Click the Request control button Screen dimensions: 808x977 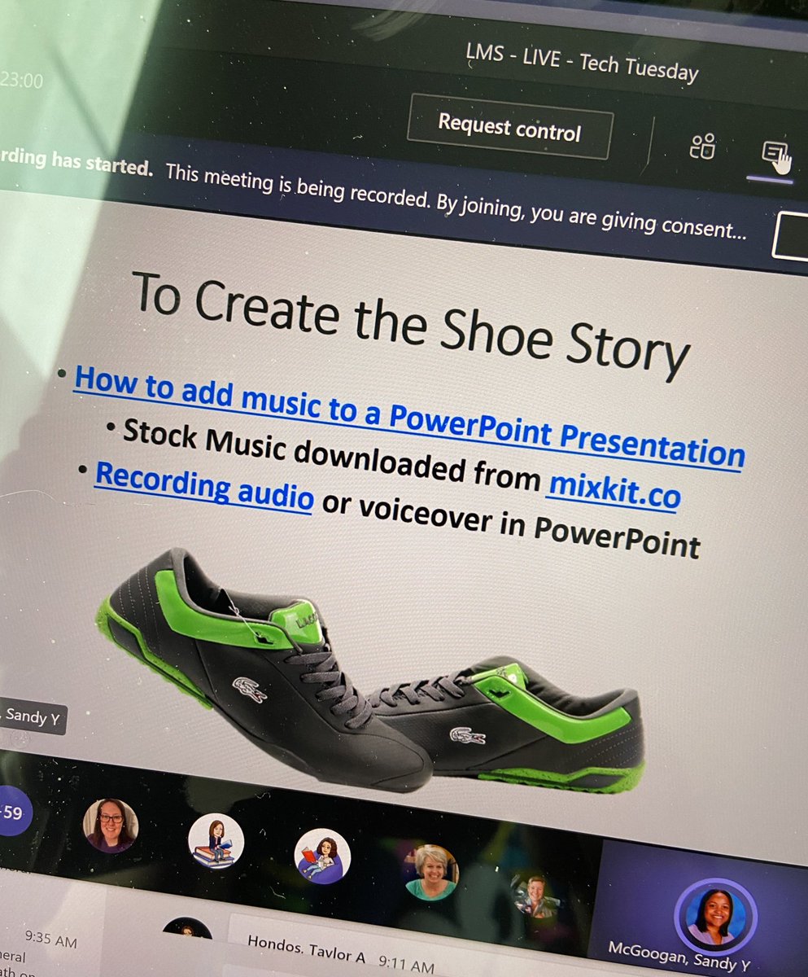point(509,126)
